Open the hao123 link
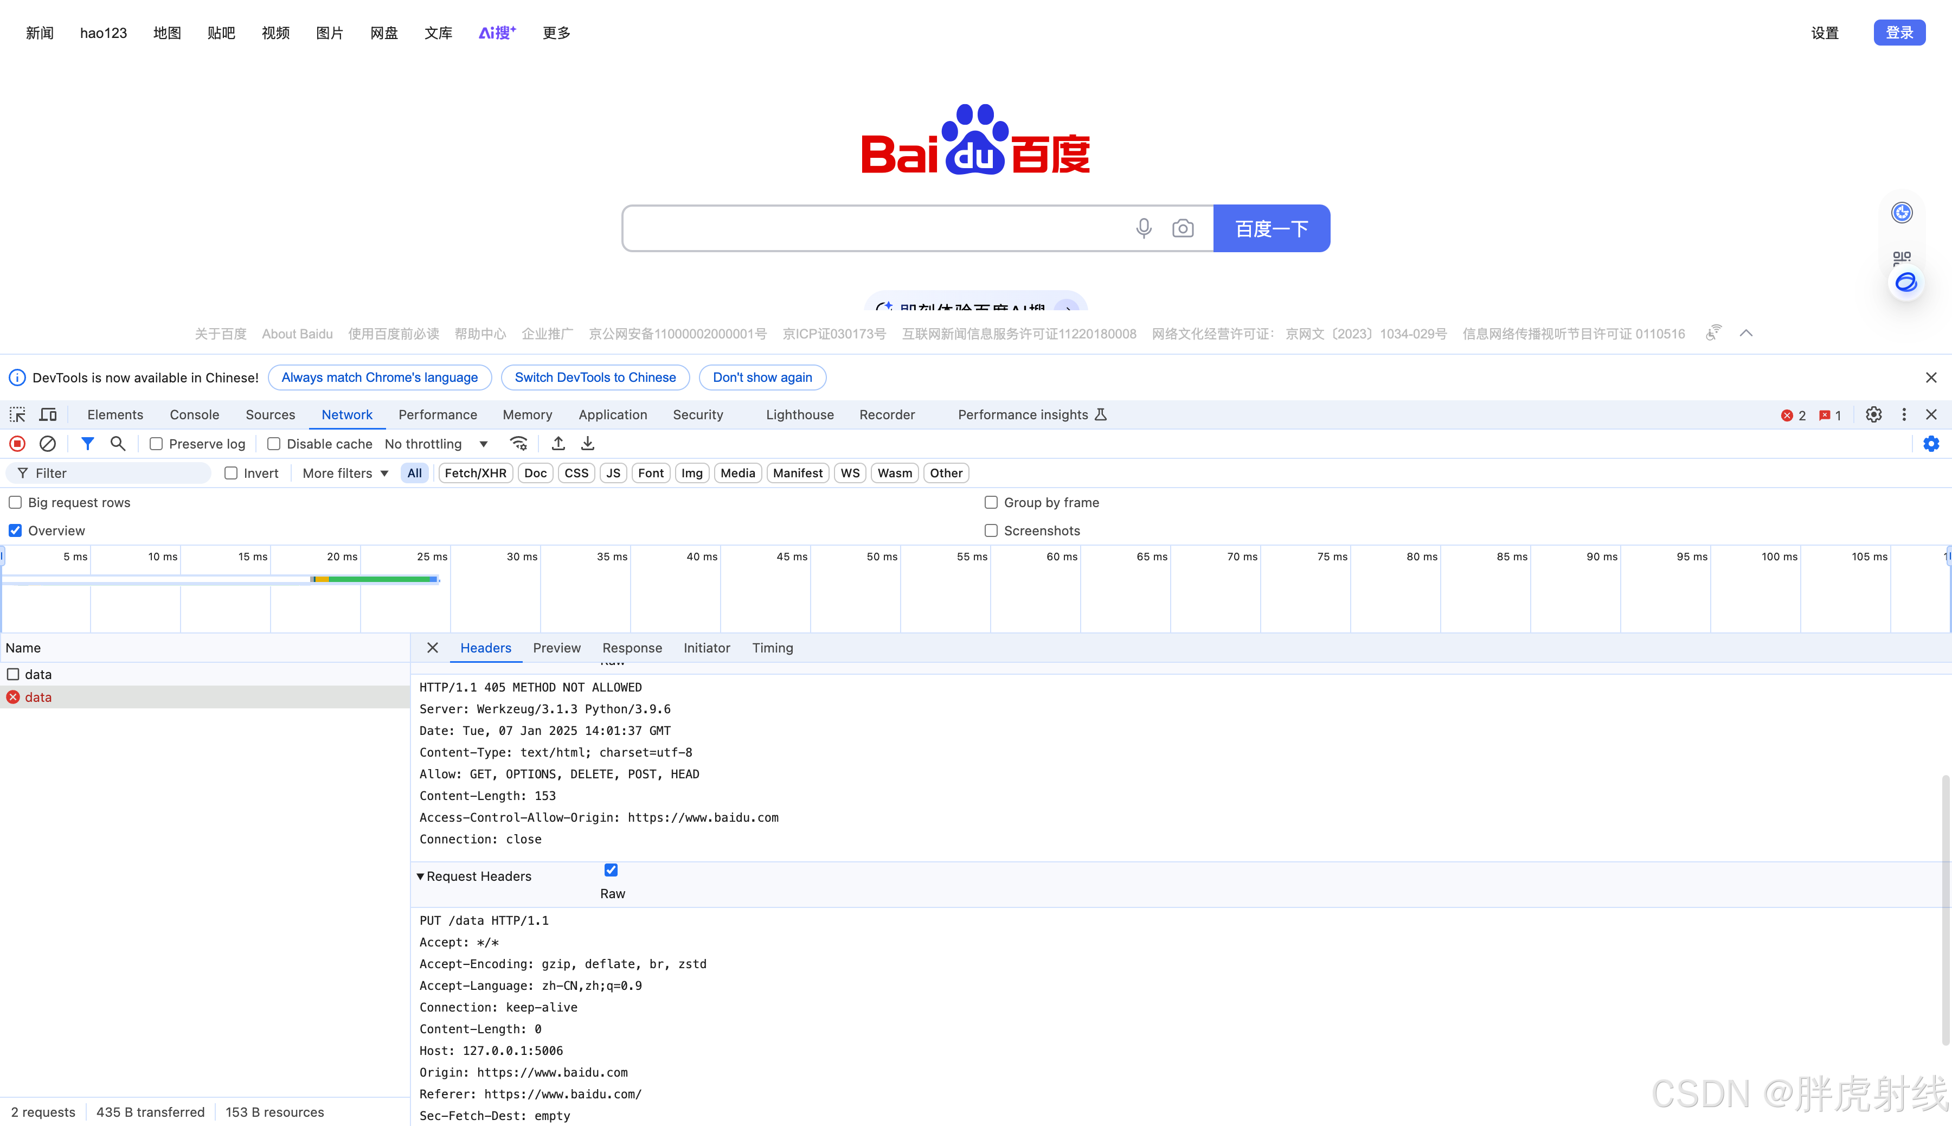 (104, 33)
